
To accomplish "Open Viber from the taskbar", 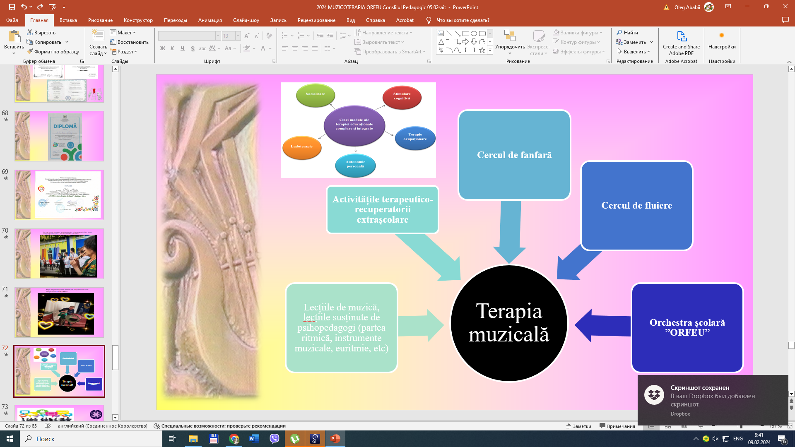I will 274,439.
